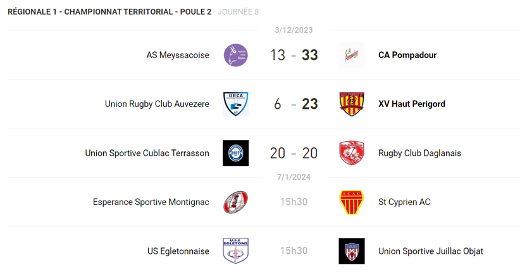Screen dimensions: 520x274
Task: Click the XV Haut Perigord crest
Action: pyautogui.click(x=352, y=104)
